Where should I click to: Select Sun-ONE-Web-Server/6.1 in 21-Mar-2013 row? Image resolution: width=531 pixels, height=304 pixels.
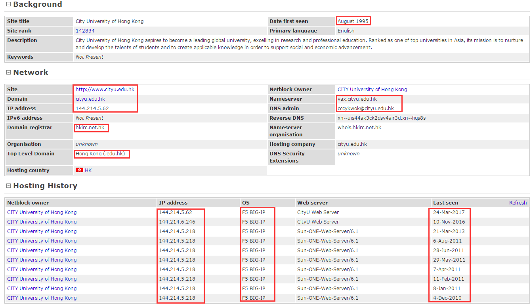328,231
